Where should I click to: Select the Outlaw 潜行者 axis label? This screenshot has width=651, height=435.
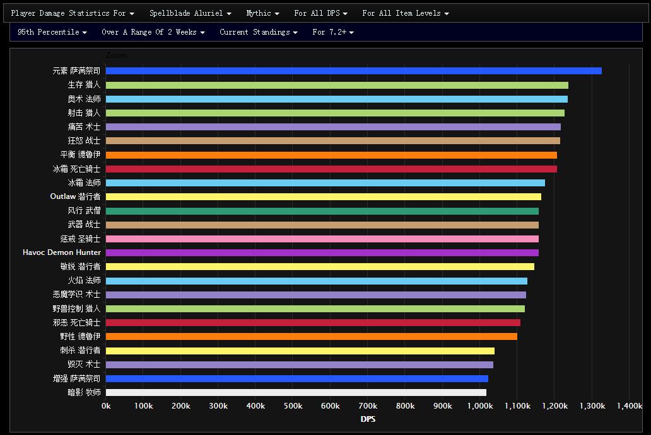tap(76, 197)
